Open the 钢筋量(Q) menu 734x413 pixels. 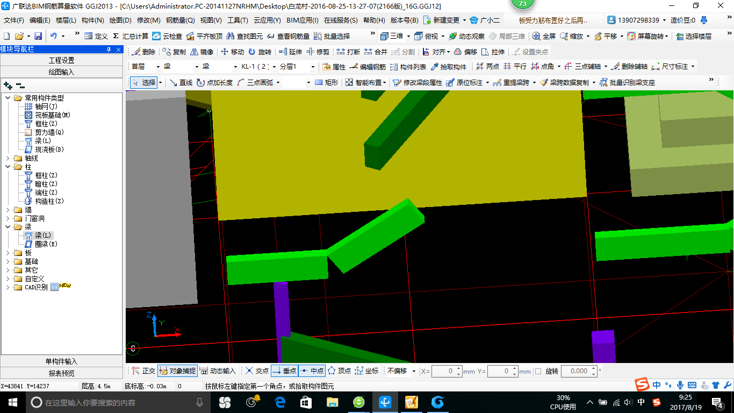tap(180, 20)
